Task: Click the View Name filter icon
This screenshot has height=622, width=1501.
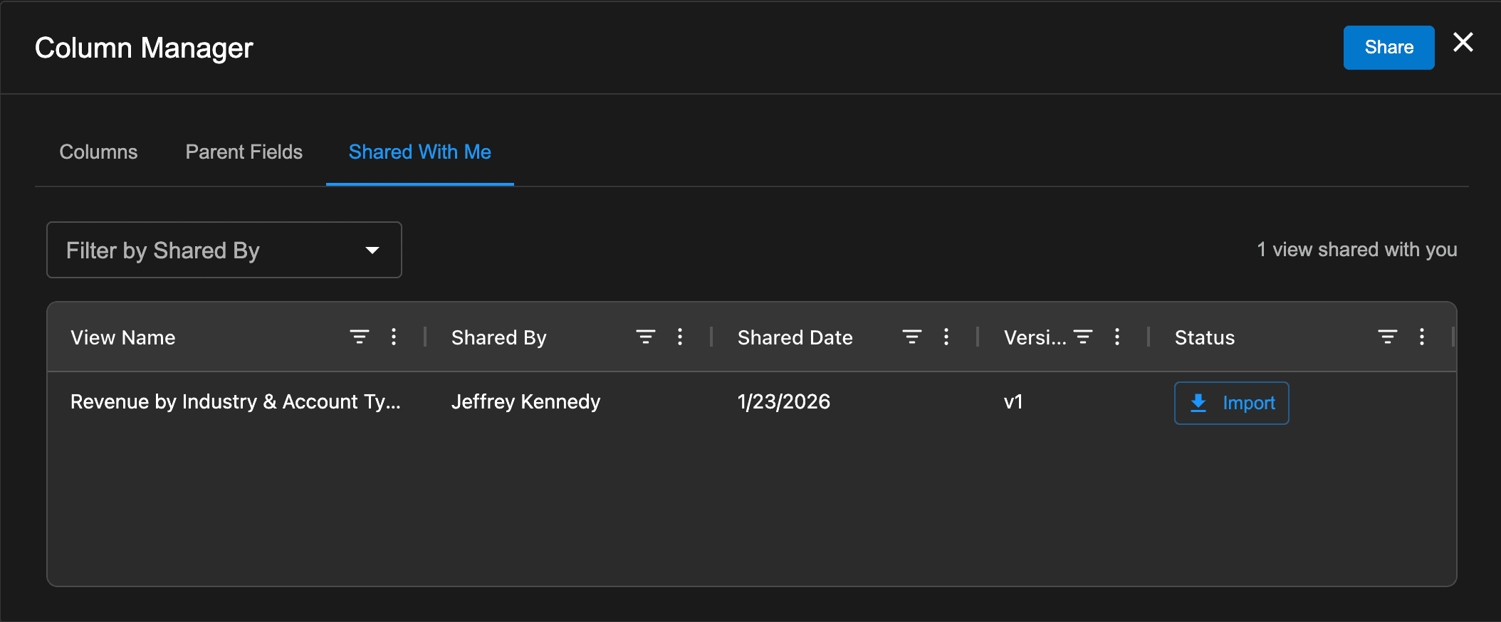Action: [x=360, y=337]
